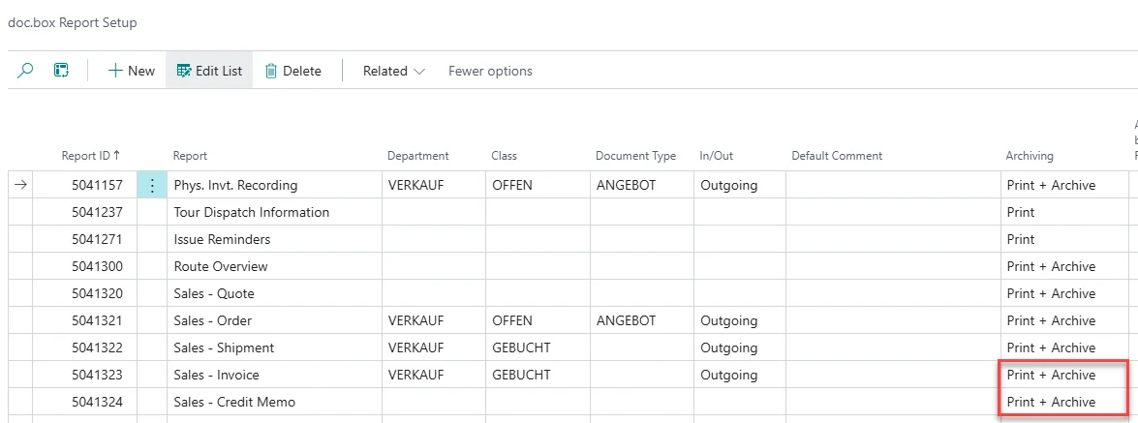Click the Edit List grid icon

click(x=184, y=71)
